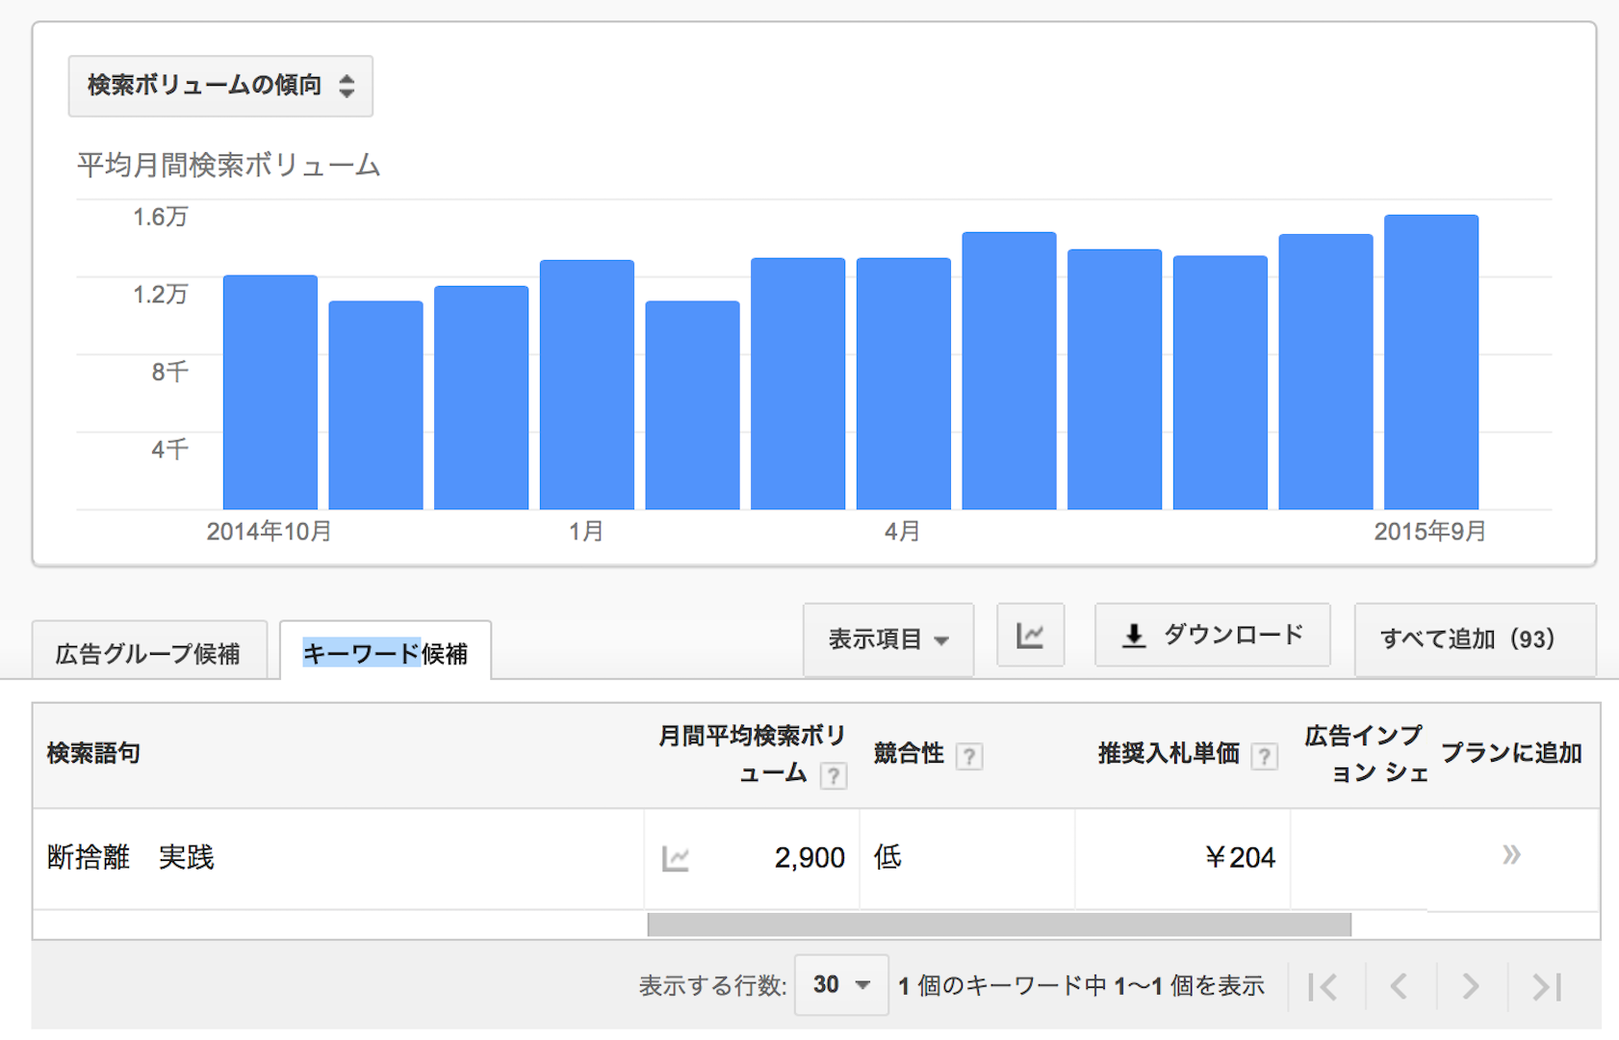This screenshot has width=1619, height=1040.
Task: Click the 広告インプレッション シェア column header
Action: click(x=1365, y=755)
